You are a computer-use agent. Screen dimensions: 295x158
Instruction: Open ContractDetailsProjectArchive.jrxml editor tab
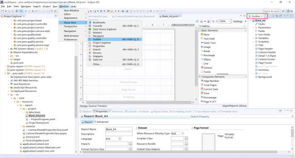133,16
